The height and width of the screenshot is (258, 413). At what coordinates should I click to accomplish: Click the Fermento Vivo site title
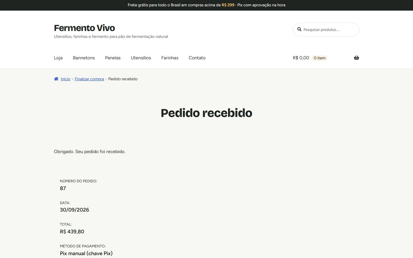coord(84,28)
